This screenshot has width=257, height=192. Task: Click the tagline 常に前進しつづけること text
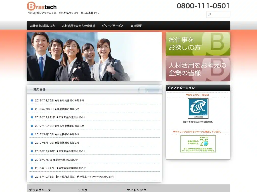(63, 13)
